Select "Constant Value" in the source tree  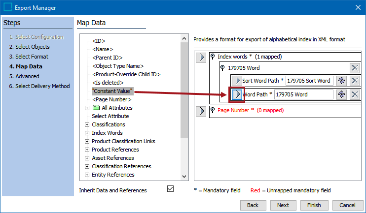[x=112, y=91]
